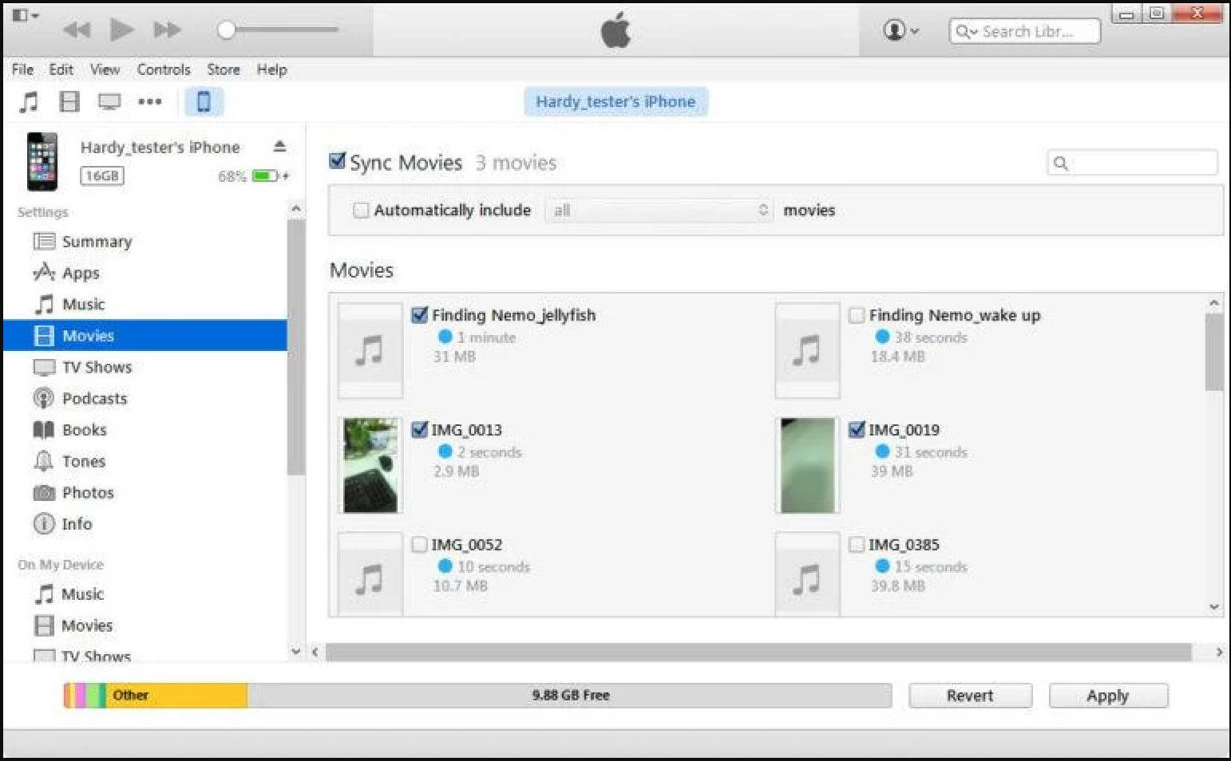Open the File menu
The image size is (1231, 761).
point(22,69)
